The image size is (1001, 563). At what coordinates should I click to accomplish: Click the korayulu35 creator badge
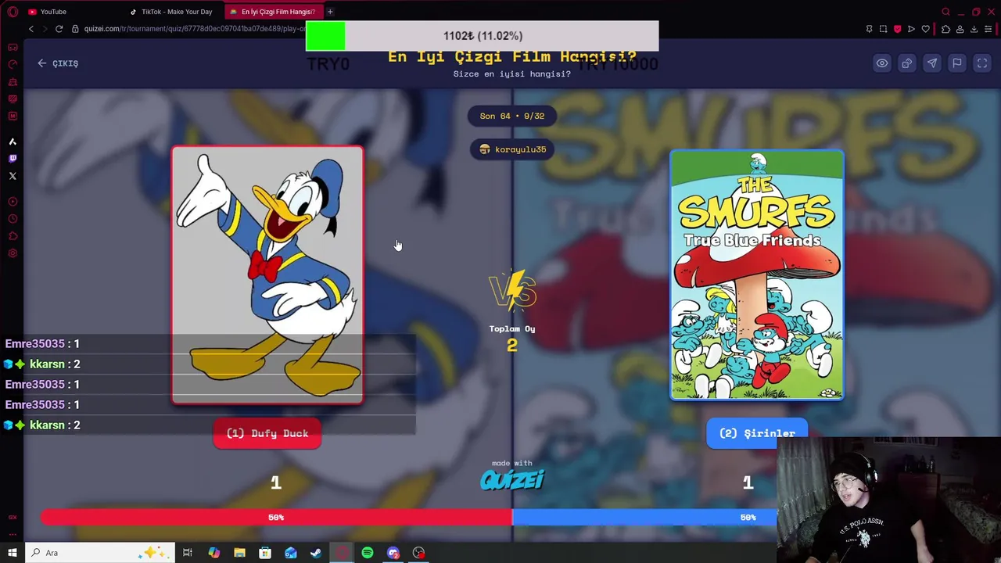coord(513,149)
